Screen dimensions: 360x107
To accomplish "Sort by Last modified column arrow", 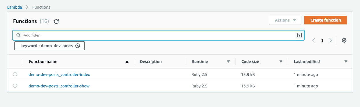I will pyautogui.click(x=346, y=62).
